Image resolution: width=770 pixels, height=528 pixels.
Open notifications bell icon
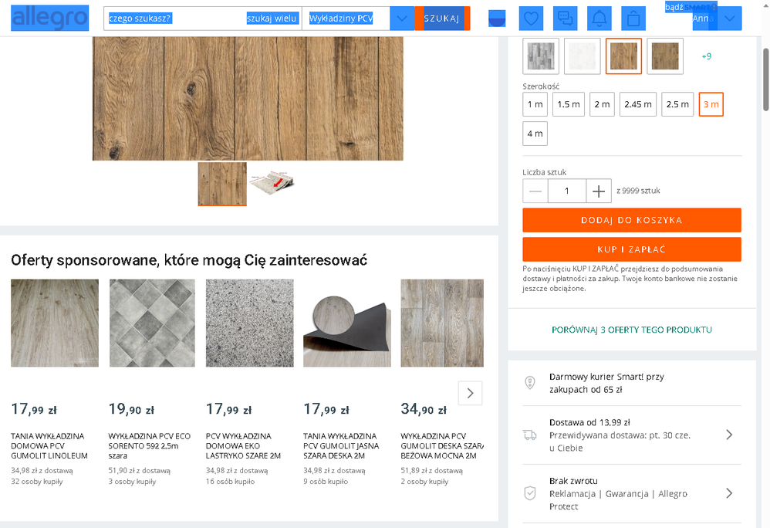599,18
